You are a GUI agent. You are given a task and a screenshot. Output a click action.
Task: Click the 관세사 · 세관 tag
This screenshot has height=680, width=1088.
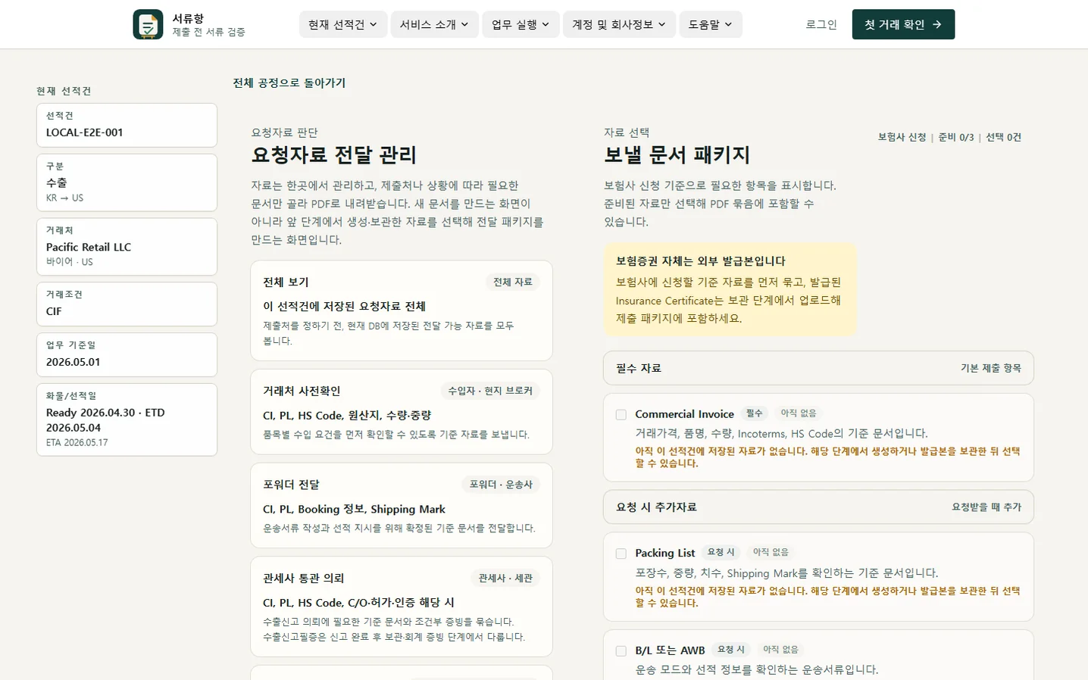coord(505,578)
